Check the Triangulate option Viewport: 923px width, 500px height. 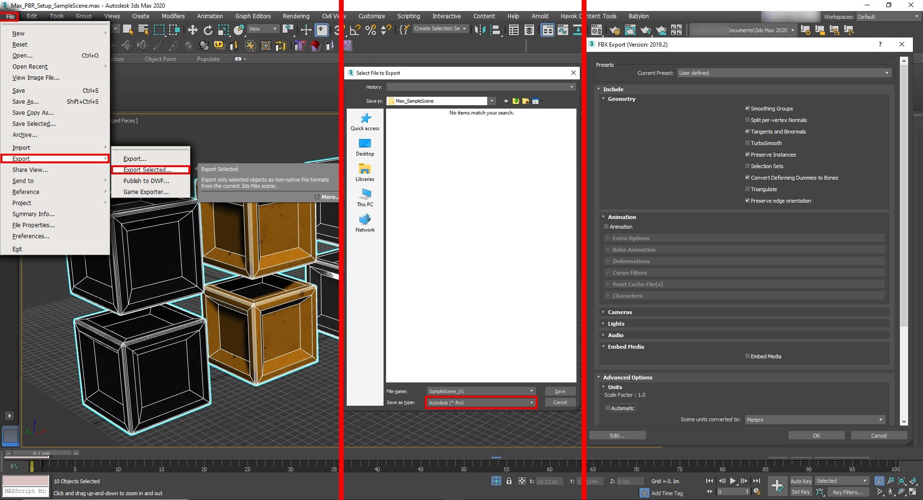pos(748,189)
